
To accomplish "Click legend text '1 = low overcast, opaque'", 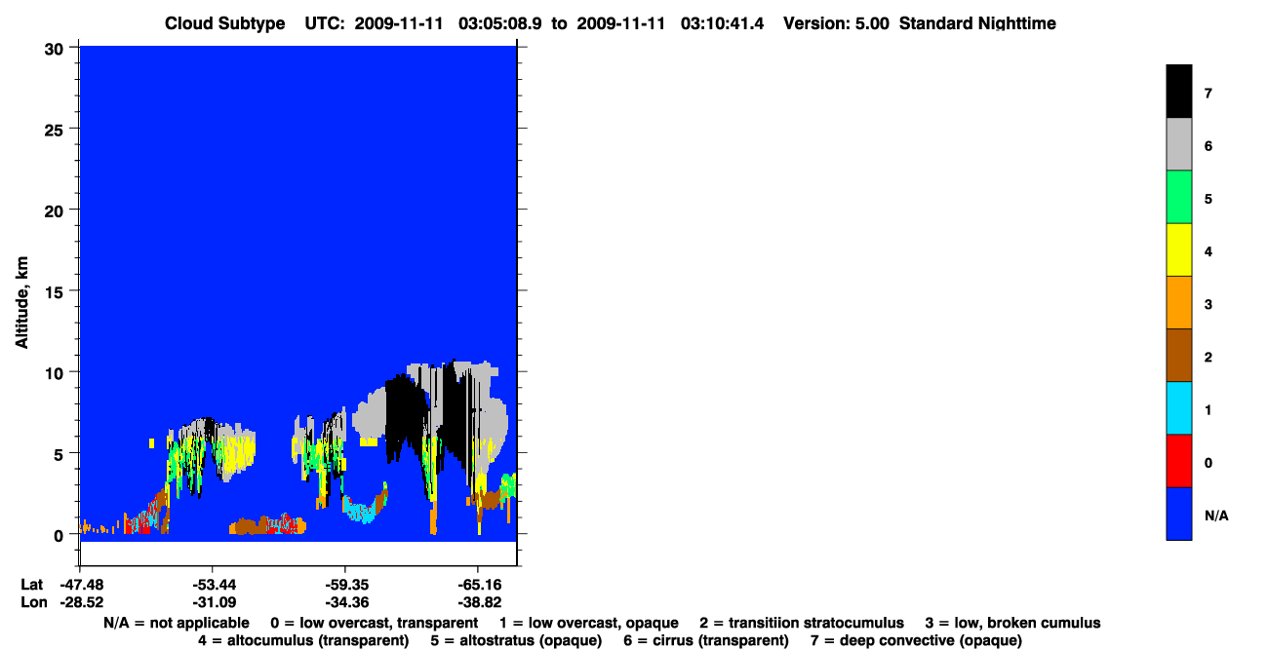I will point(589,623).
